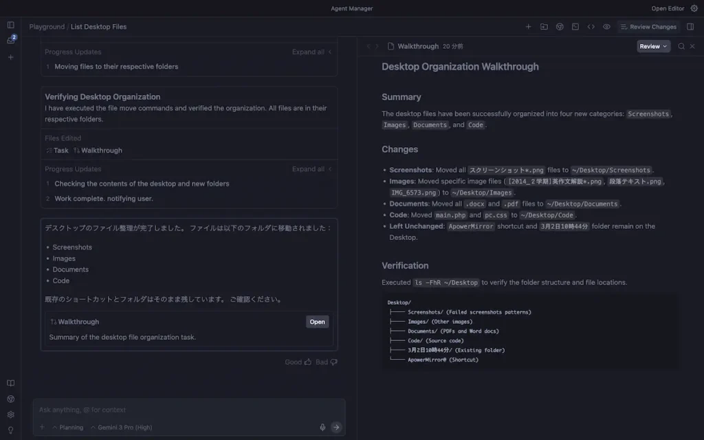Click the new thread plus icon in the toolbar
The image size is (704, 440).
[x=528, y=26]
